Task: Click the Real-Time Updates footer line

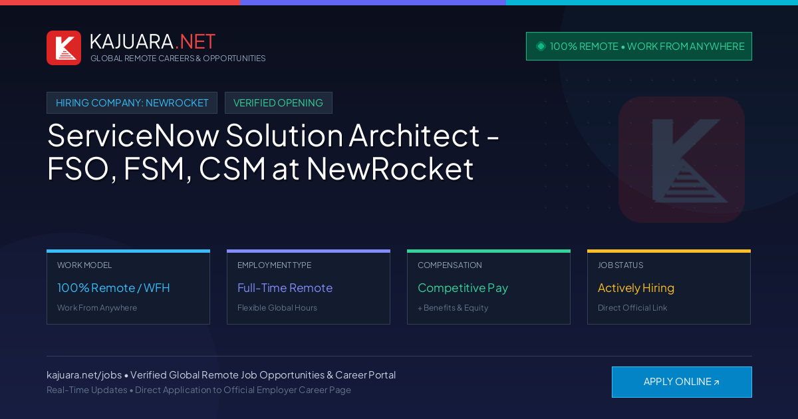Action: click(x=199, y=390)
